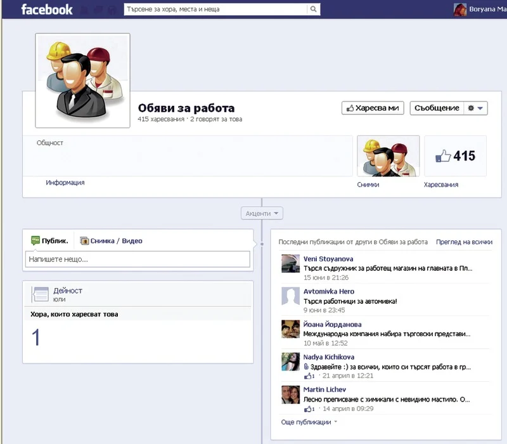Click attachment icon in Nadya Kichikova's post
The height and width of the screenshot is (444, 507).
tap(306, 367)
